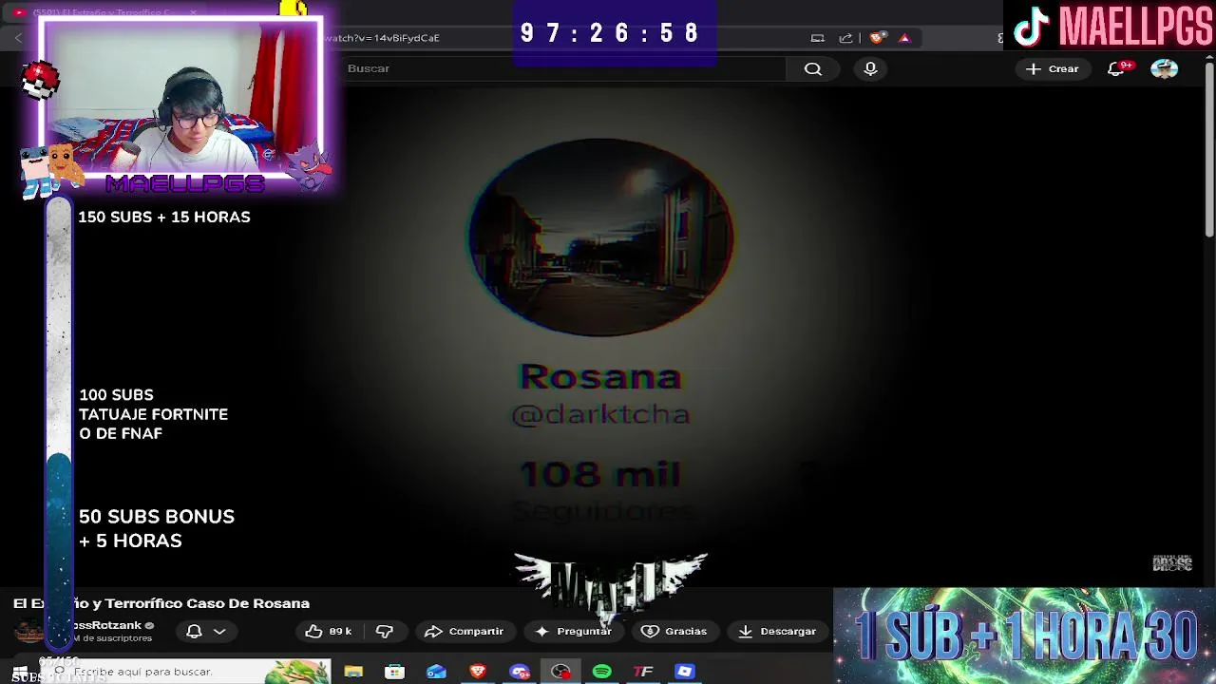Open File Explorer from the taskbar
1216x684 pixels.
(353, 672)
